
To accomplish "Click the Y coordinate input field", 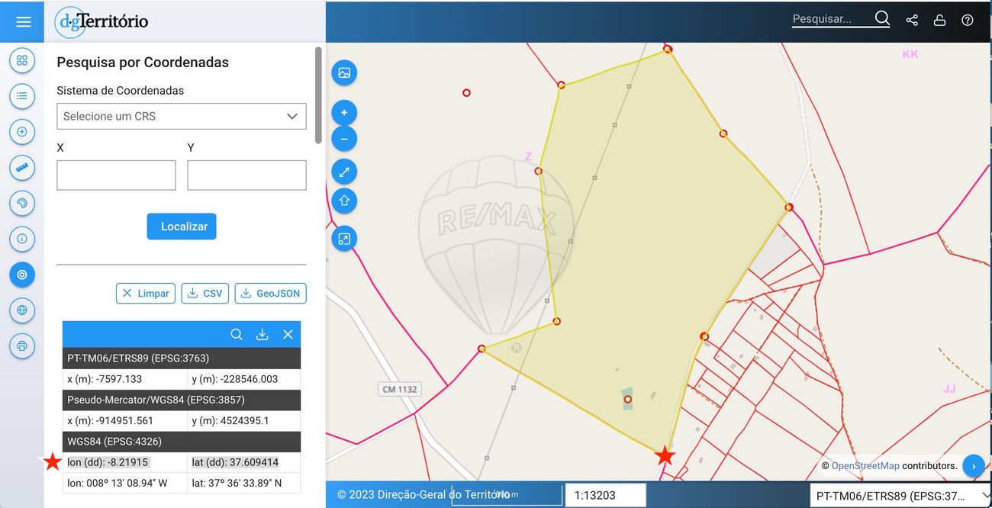I will [247, 175].
